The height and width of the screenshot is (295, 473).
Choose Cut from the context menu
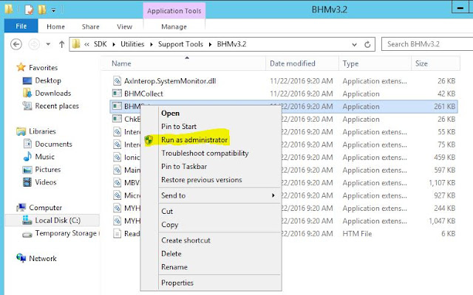(167, 211)
